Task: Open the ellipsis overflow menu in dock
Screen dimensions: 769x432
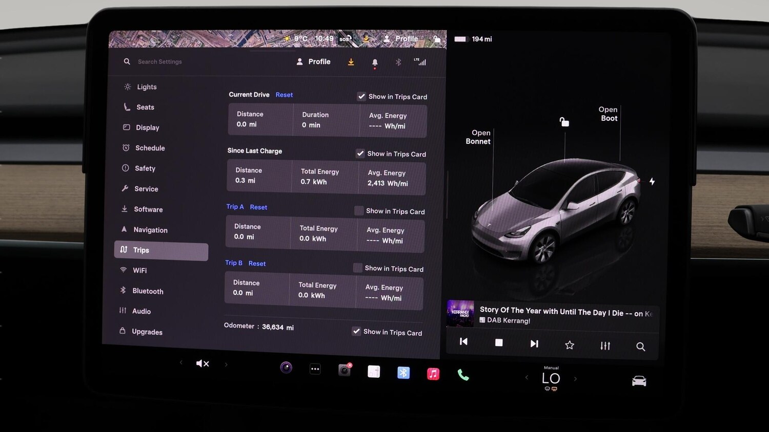Action: point(315,369)
